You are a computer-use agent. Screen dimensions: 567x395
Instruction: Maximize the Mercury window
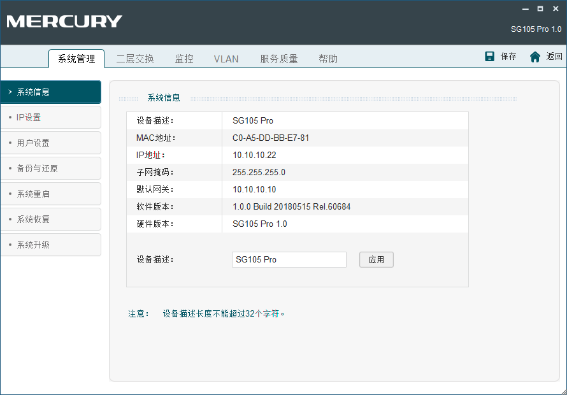[540, 9]
